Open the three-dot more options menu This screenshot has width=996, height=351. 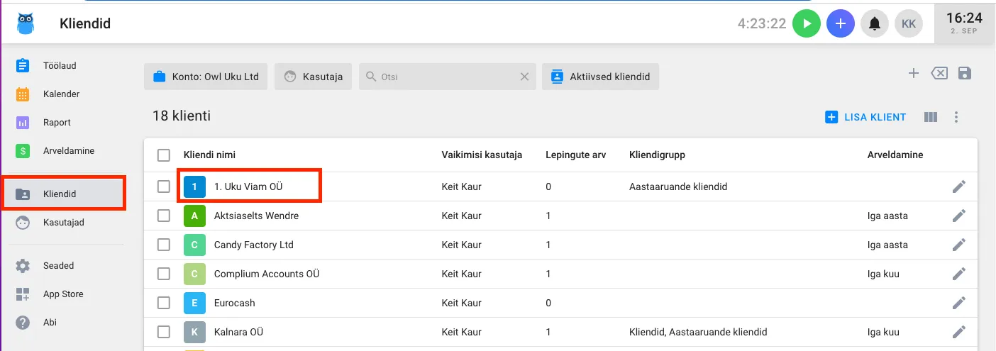click(956, 117)
